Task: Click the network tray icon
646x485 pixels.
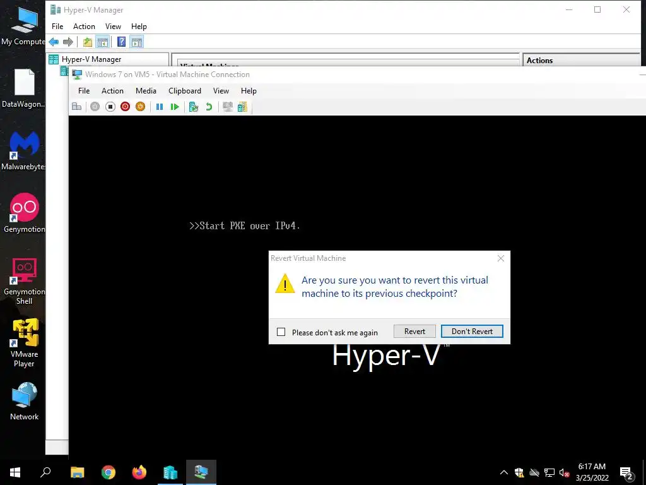Action: 549,472
